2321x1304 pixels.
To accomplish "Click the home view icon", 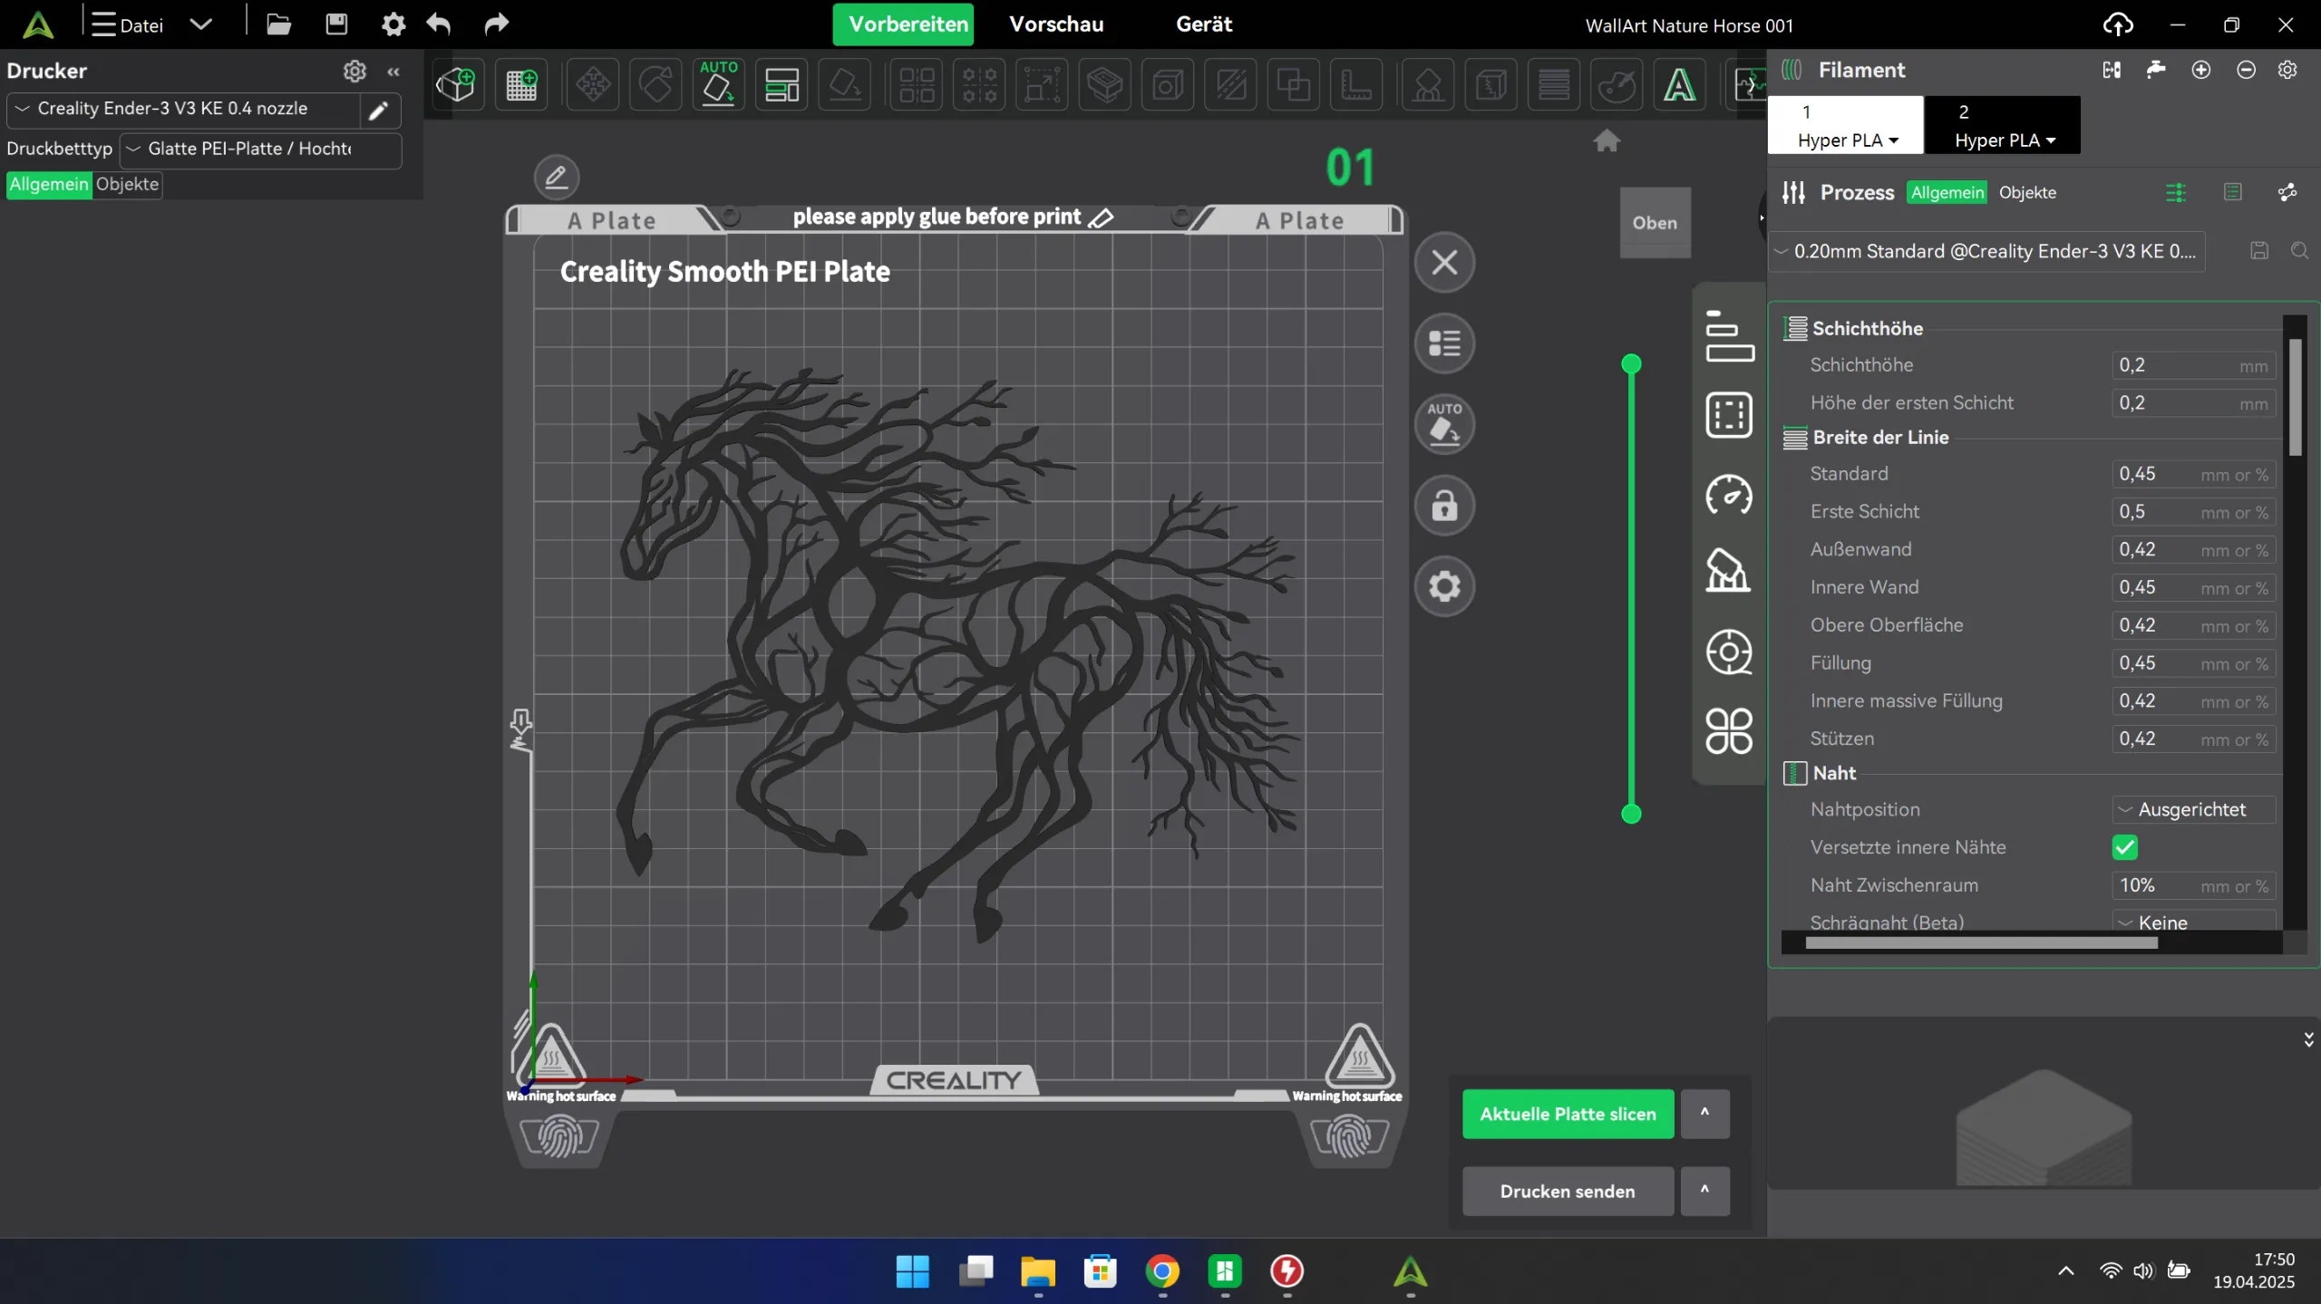I will click(1607, 140).
